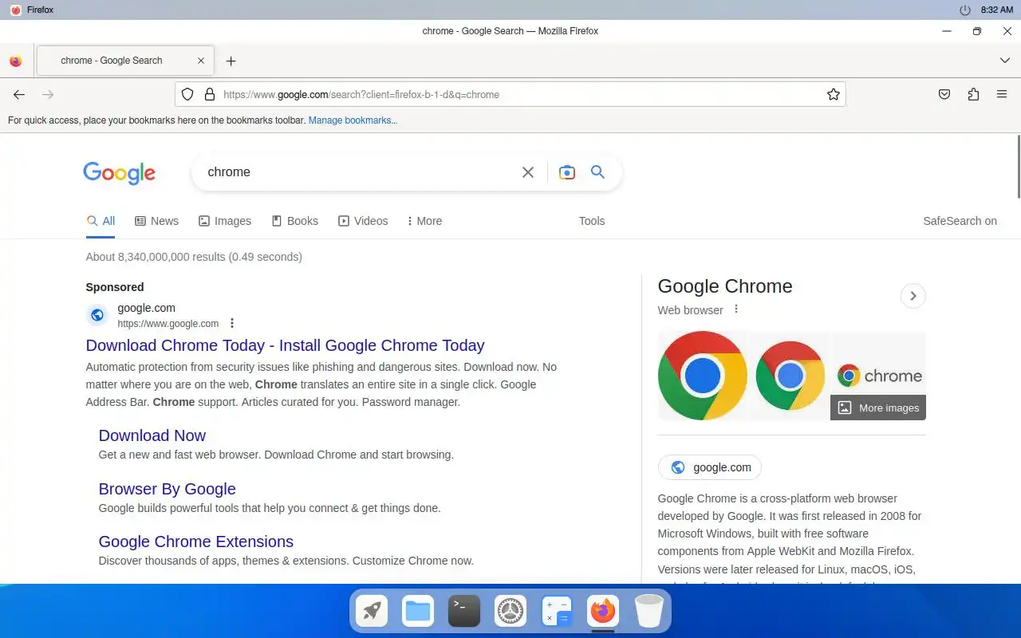
Task: Open a new tab with plus button
Action: (x=231, y=61)
